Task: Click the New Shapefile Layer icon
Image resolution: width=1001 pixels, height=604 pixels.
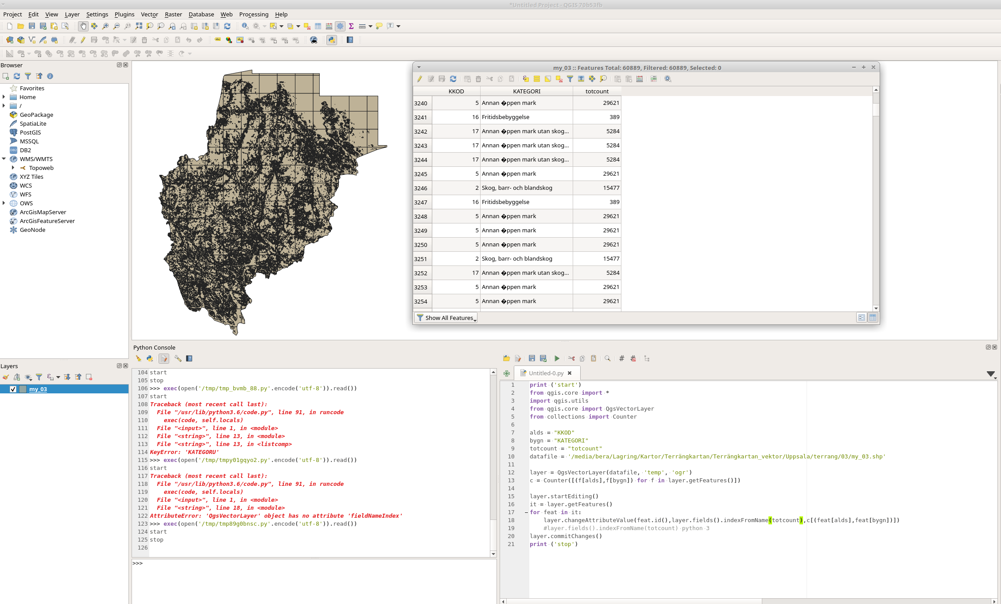Action: click(x=32, y=40)
